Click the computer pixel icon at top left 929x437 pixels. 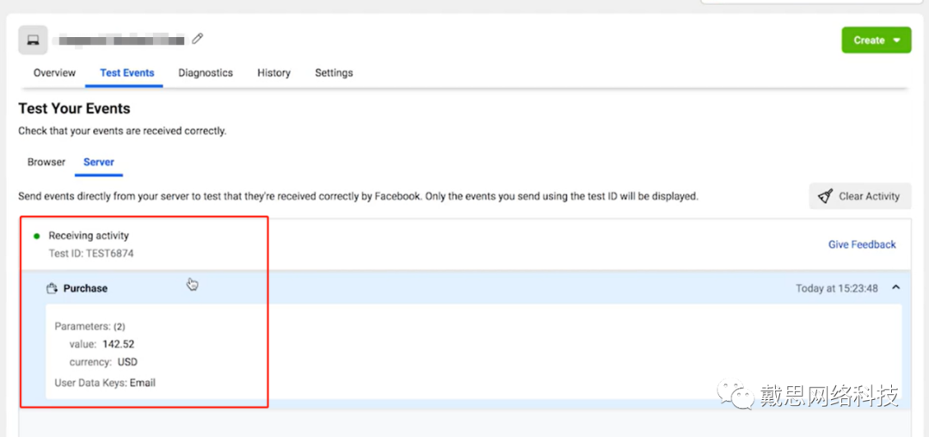pos(34,40)
